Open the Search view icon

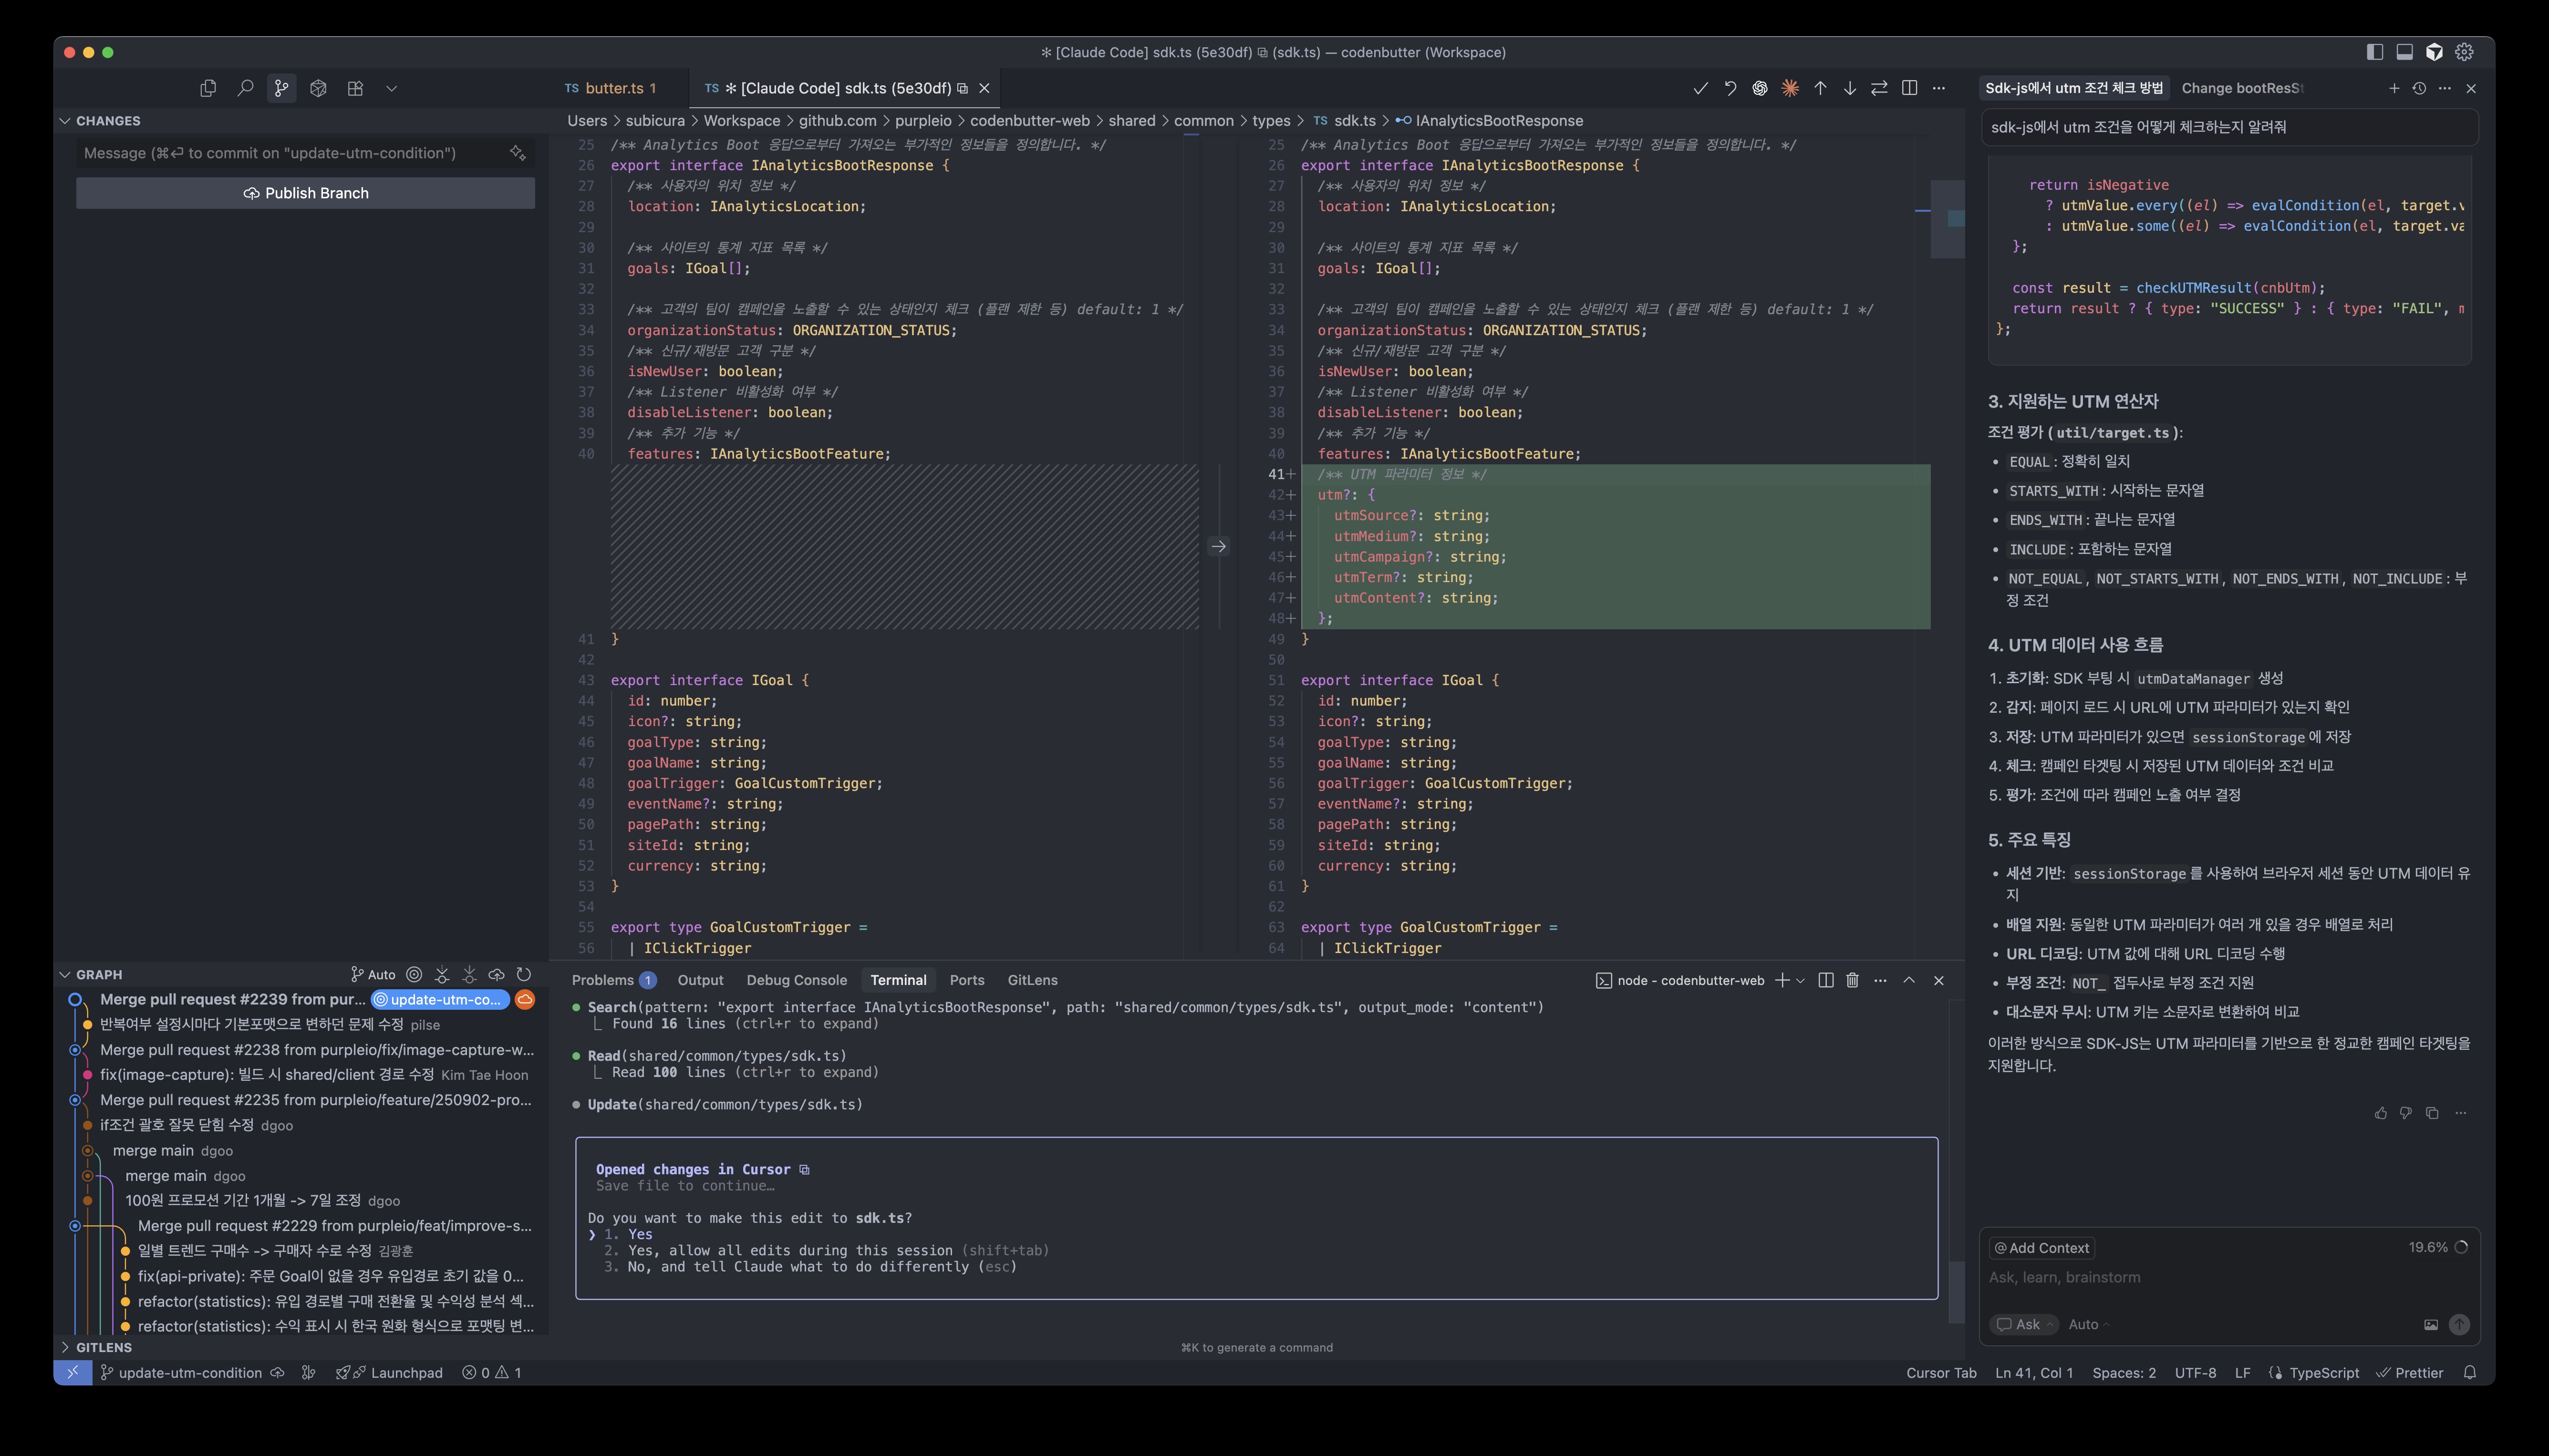click(245, 88)
